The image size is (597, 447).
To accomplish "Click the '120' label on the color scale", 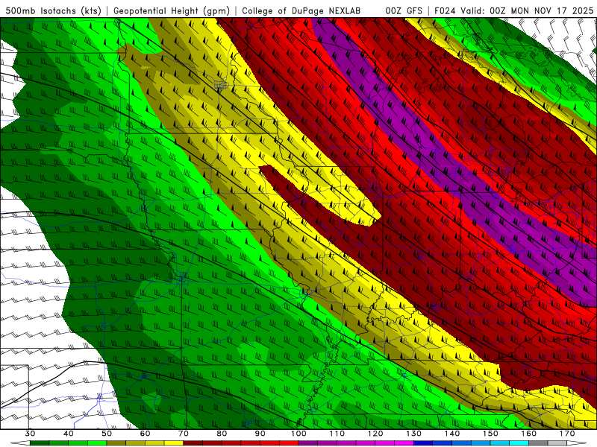I will pos(375,434).
